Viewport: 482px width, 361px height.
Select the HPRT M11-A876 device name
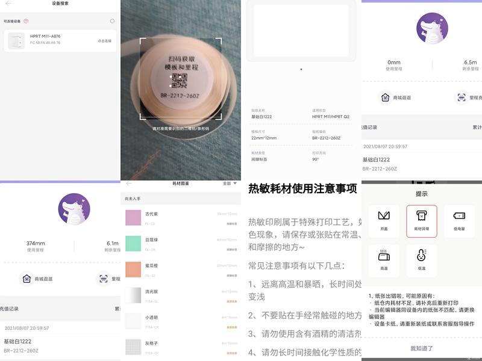click(45, 36)
